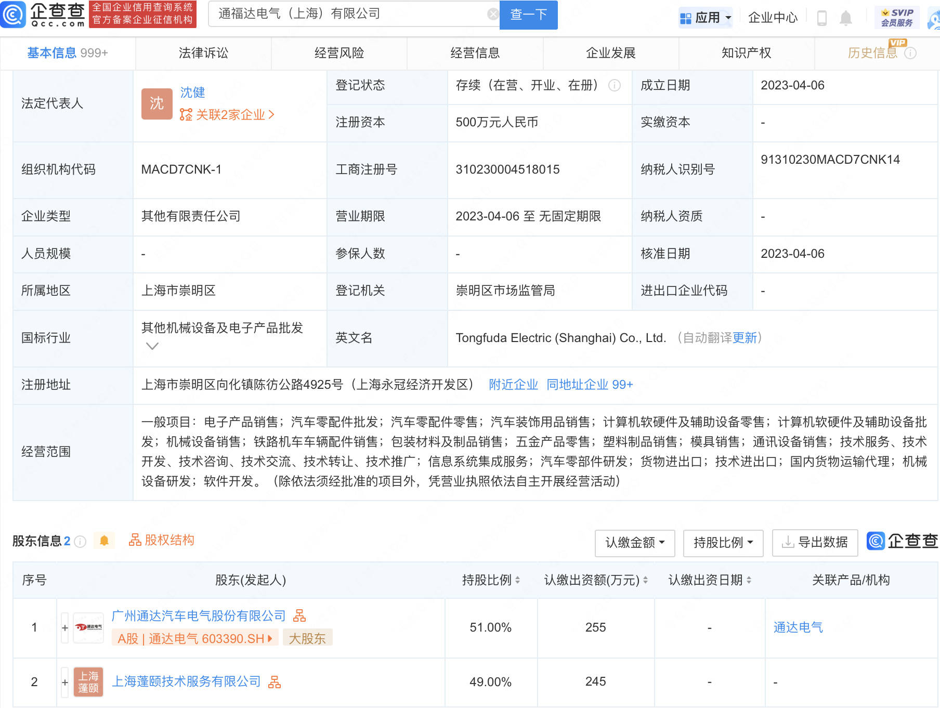The height and width of the screenshot is (708, 940).
Task: Focus the company name search field
Action: click(x=348, y=14)
